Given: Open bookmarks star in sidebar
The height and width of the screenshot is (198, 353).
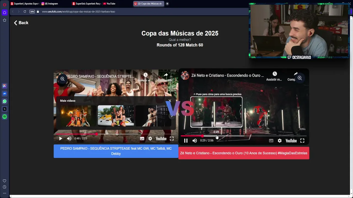Looking at the screenshot, I should pyautogui.click(x=4, y=20).
